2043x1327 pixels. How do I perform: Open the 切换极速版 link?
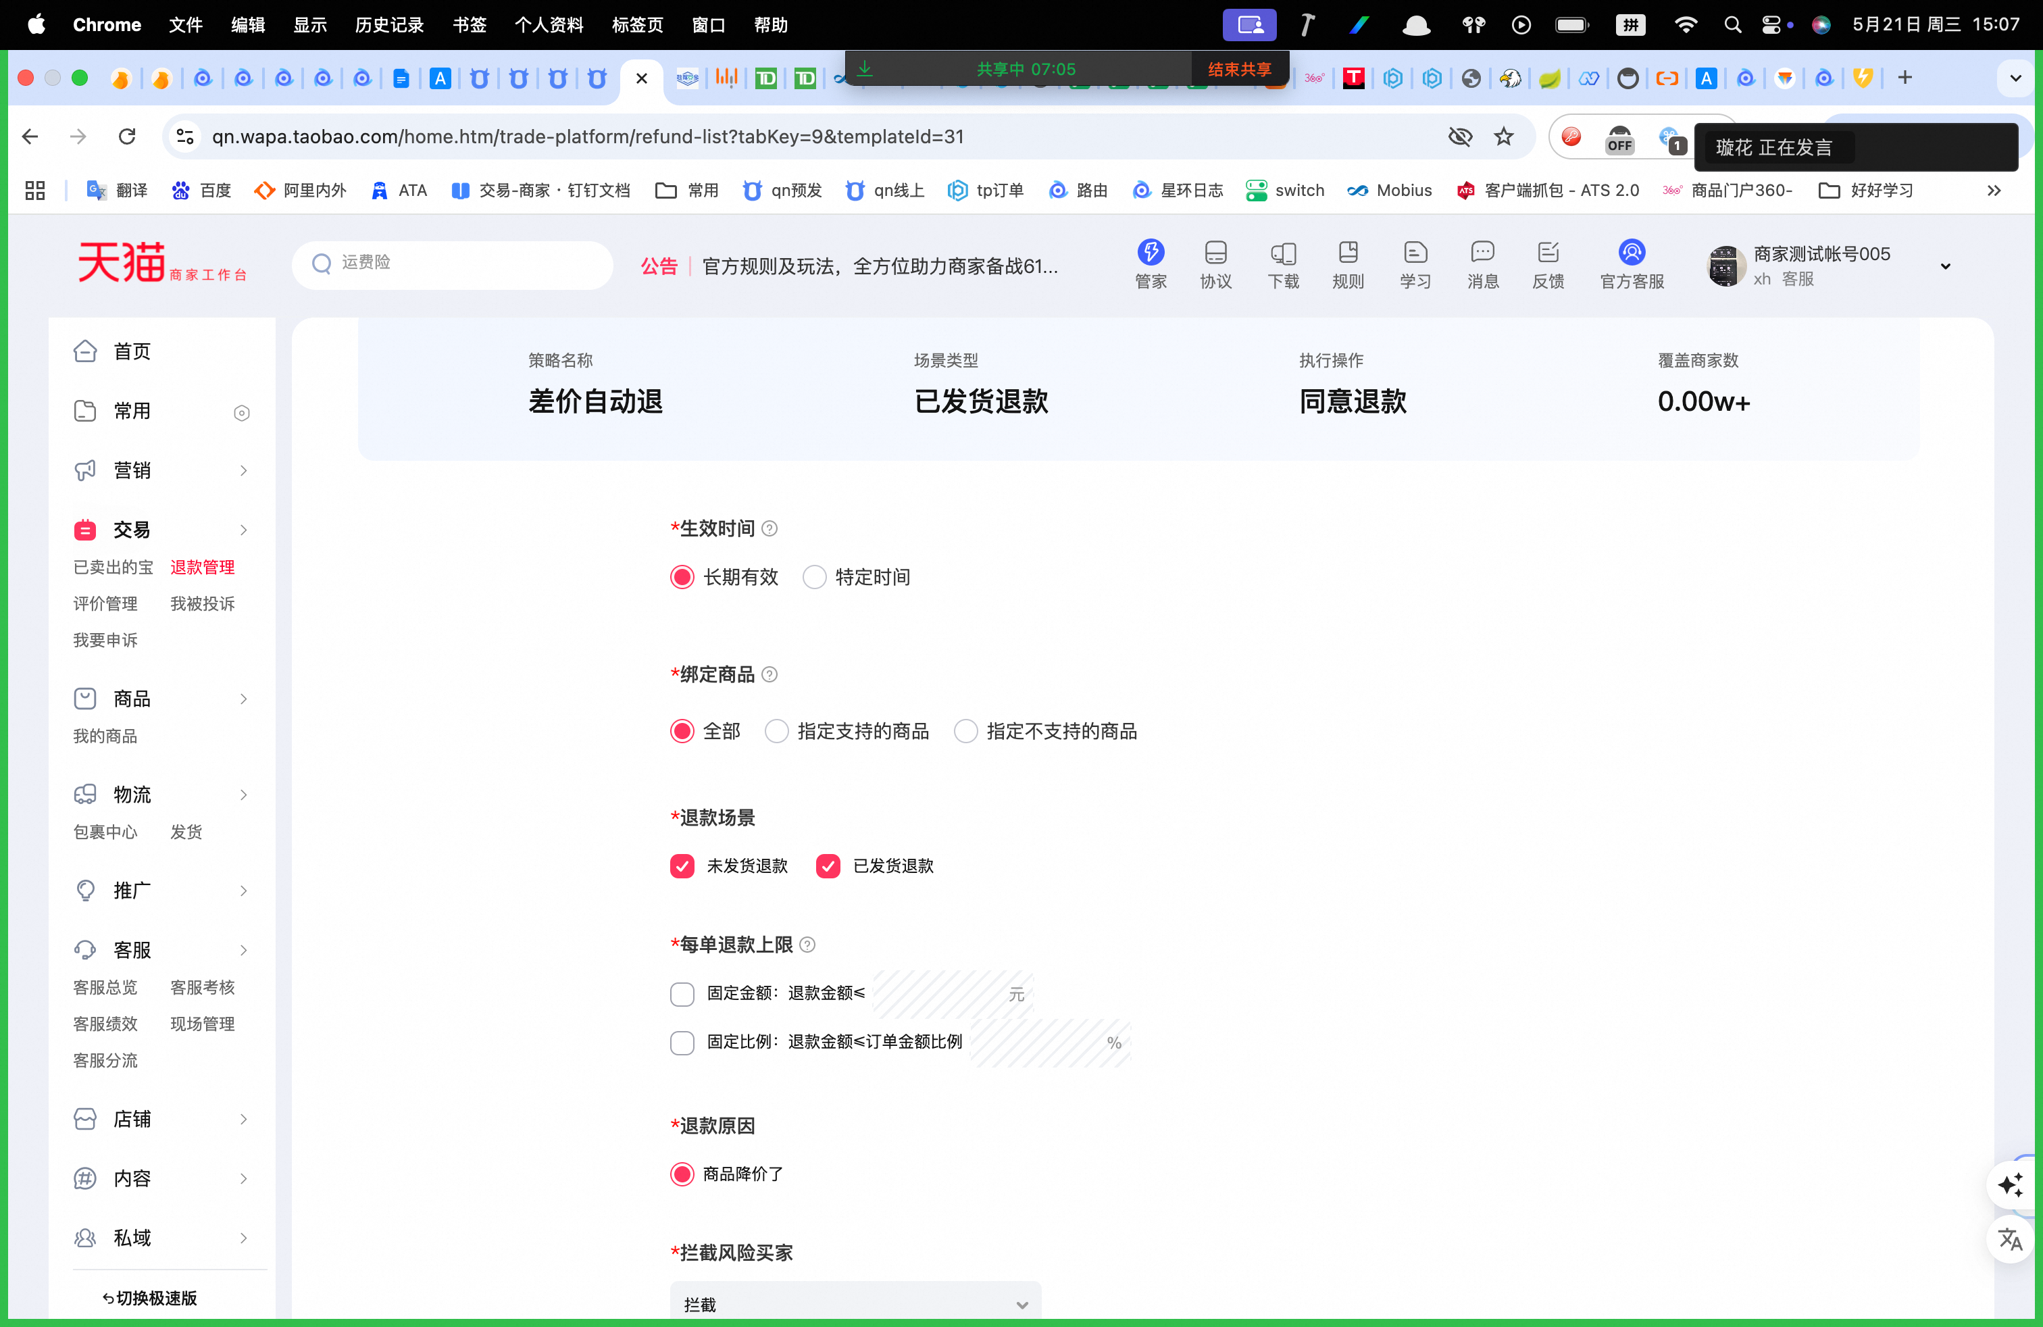click(149, 1298)
